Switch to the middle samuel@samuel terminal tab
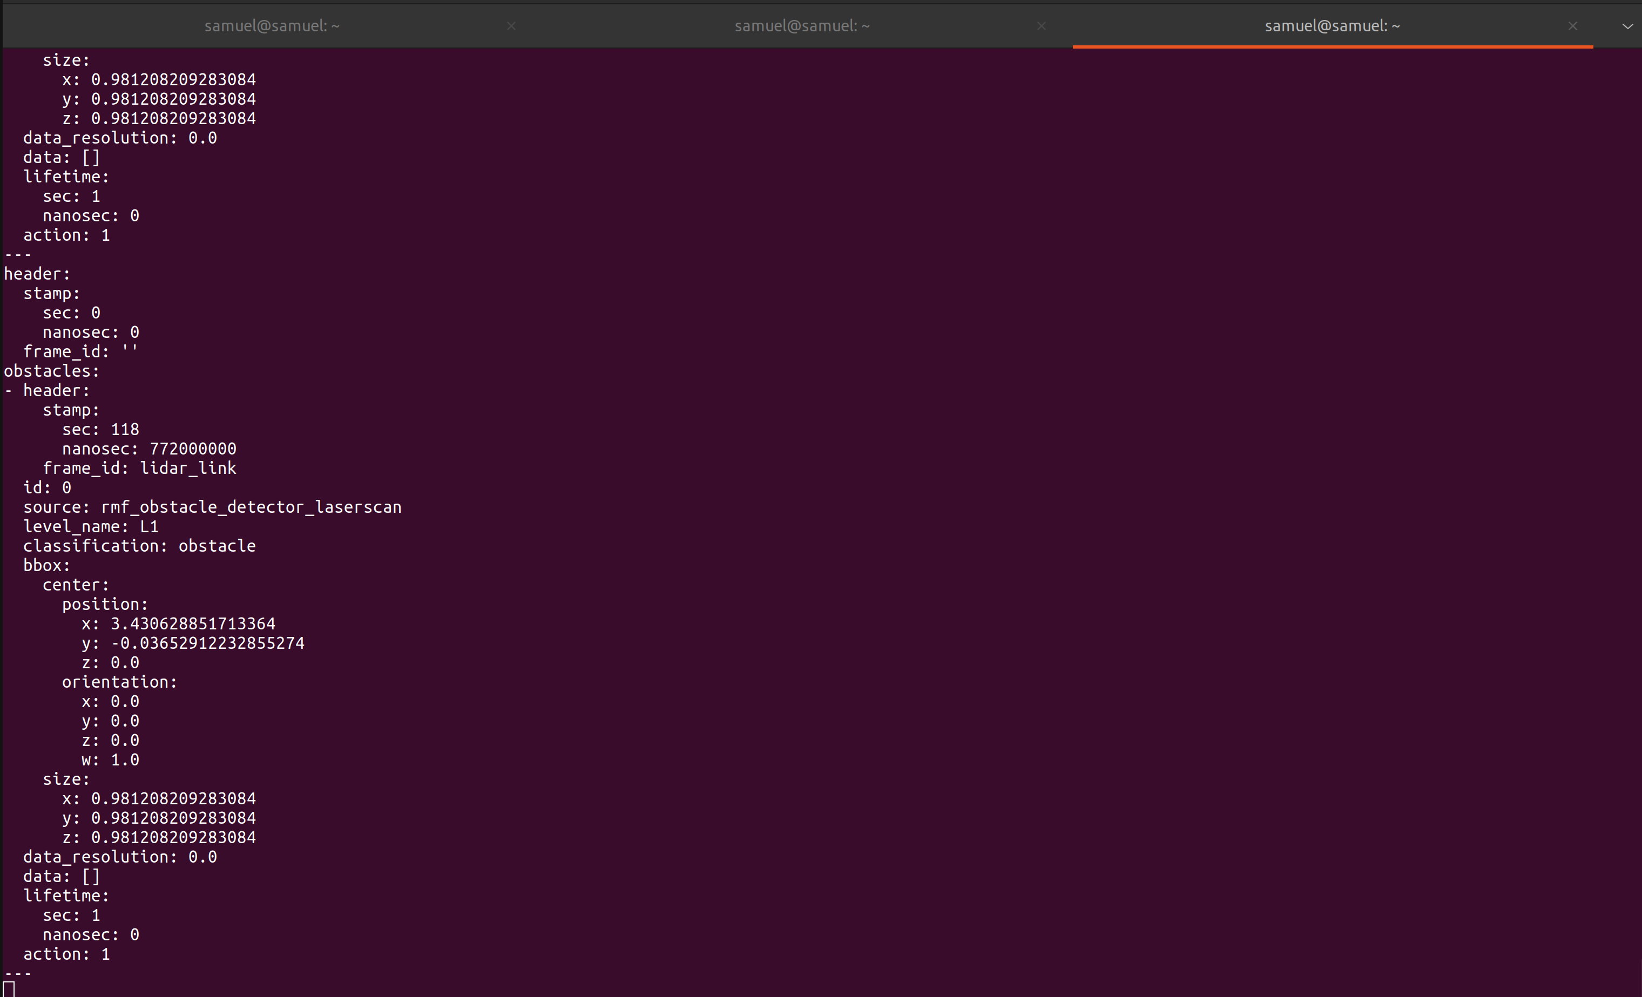This screenshot has width=1642, height=997. tap(802, 26)
